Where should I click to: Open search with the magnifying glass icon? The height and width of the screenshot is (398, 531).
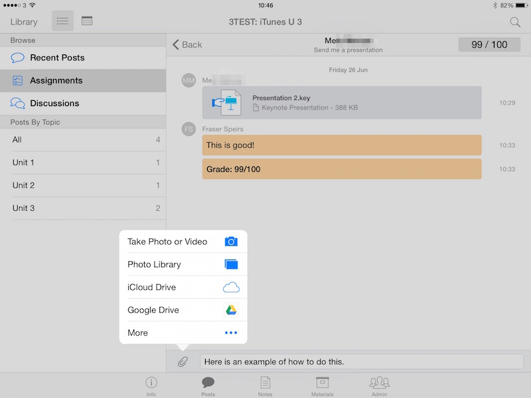[515, 22]
